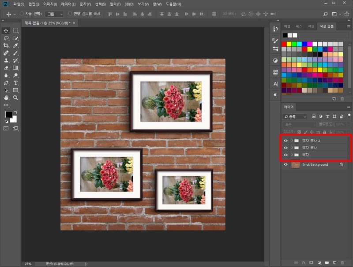This screenshot has width=353, height=267.
Task: Enable the 자동 선택 checkbox
Action: (x=22, y=14)
